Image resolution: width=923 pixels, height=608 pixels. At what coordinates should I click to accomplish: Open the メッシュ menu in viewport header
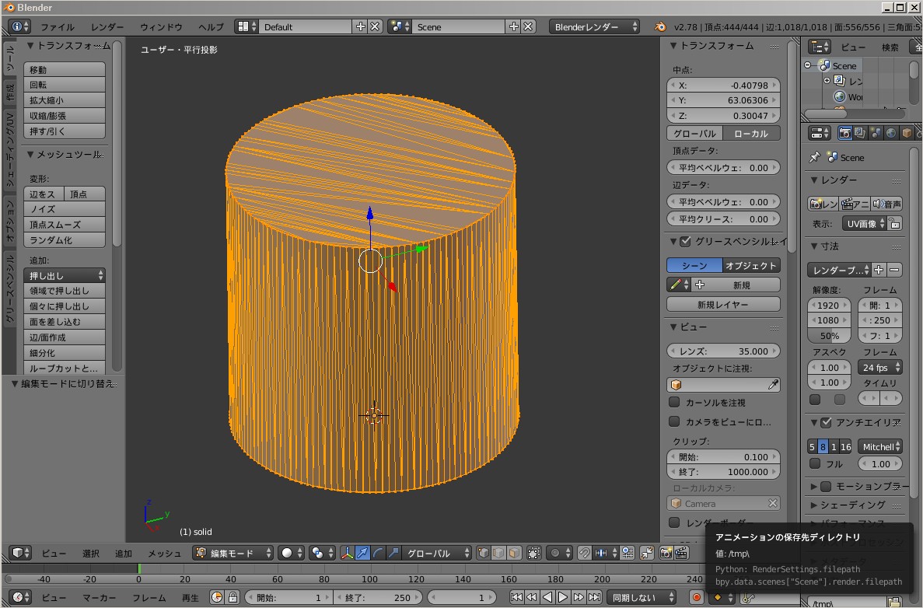[164, 553]
